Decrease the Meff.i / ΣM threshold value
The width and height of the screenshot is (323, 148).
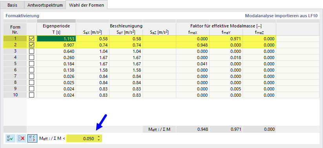99,140
